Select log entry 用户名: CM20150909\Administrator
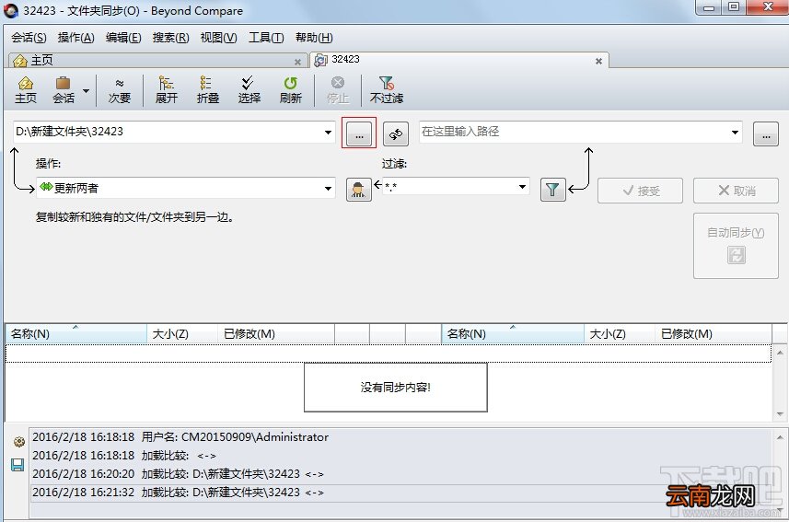Image resolution: width=789 pixels, height=522 pixels. 401,437
